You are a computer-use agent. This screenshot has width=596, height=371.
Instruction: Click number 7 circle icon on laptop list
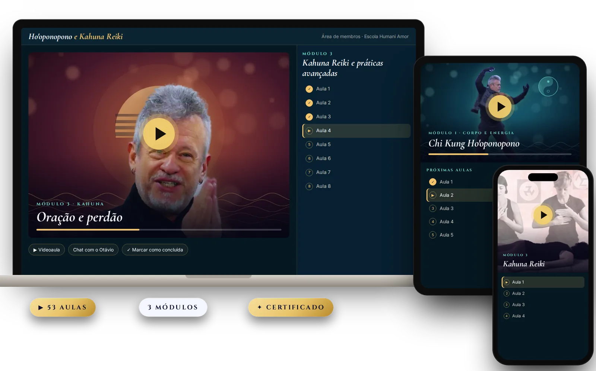click(309, 172)
